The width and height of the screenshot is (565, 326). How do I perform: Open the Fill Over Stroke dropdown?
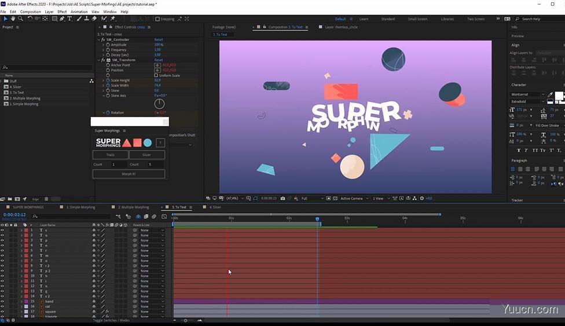549,126
